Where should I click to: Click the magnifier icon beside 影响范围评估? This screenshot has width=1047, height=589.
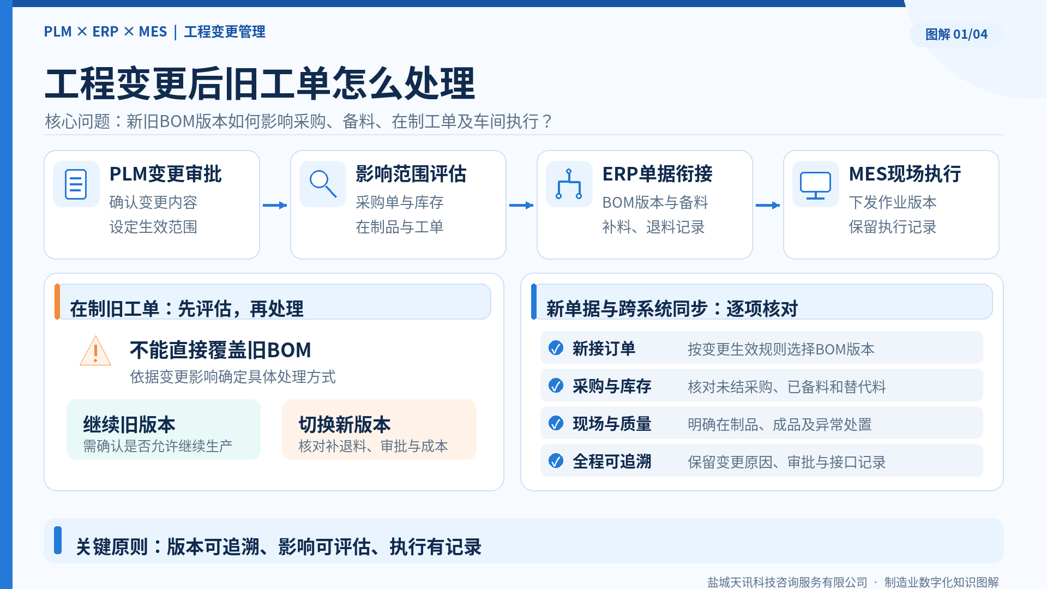click(323, 184)
